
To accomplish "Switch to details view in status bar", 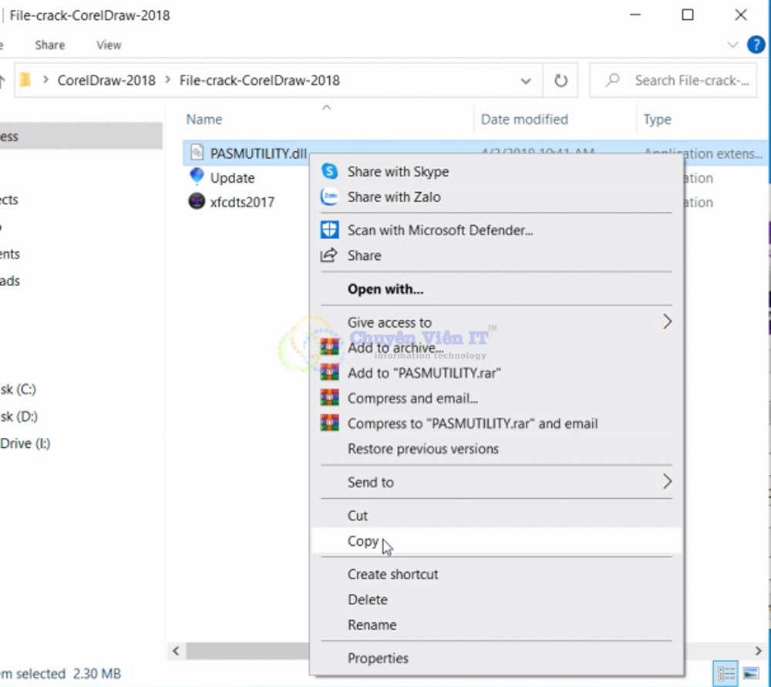I will [x=726, y=672].
